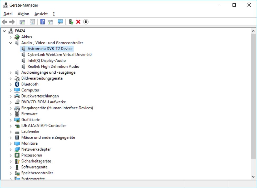The image size is (257, 188).
Task: Open the Ansicht menu
Action: click(41, 14)
